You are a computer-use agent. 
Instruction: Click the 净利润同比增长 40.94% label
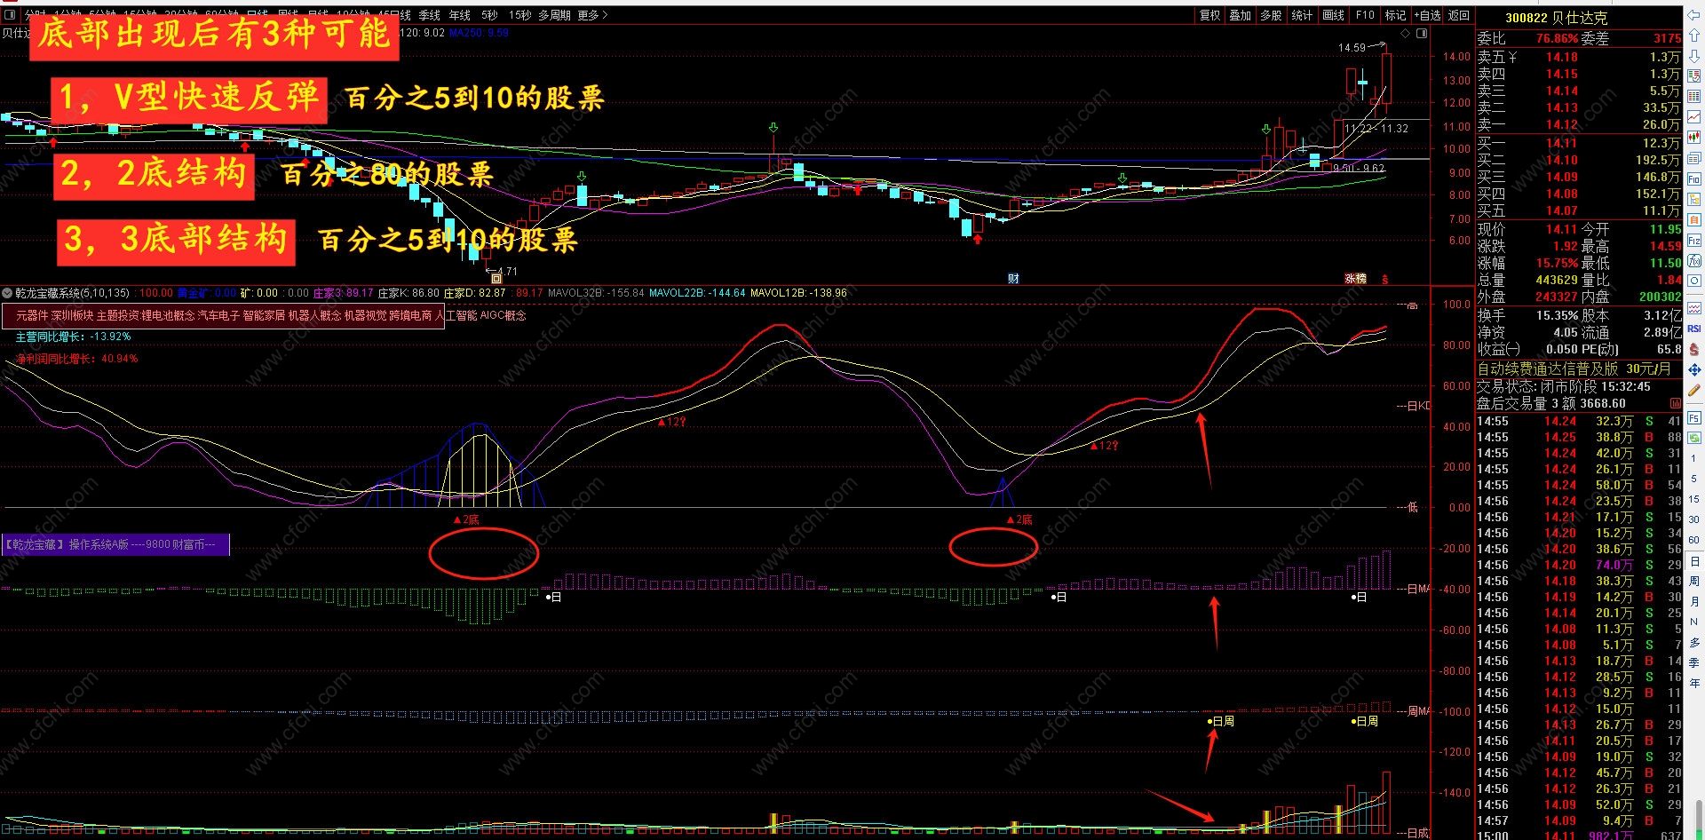click(76, 359)
